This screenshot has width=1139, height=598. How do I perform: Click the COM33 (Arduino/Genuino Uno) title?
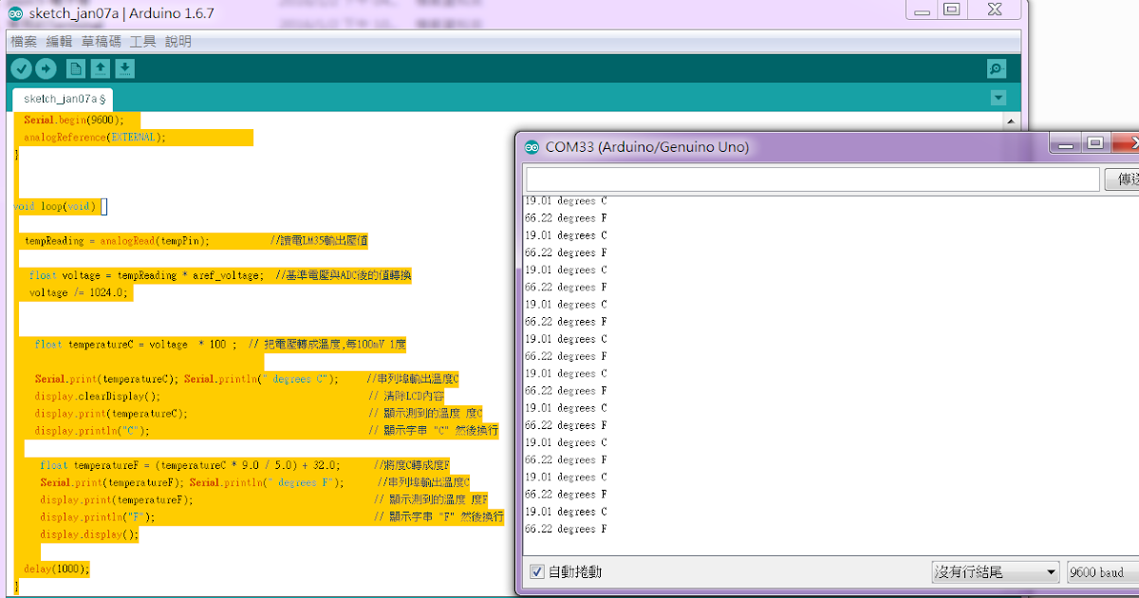[647, 147]
